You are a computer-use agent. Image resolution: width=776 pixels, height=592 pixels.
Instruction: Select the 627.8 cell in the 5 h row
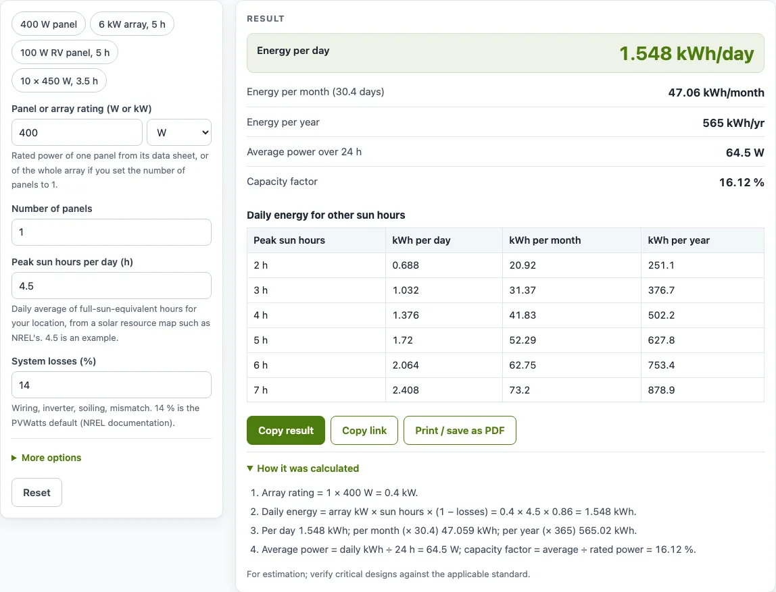pyautogui.click(x=702, y=340)
